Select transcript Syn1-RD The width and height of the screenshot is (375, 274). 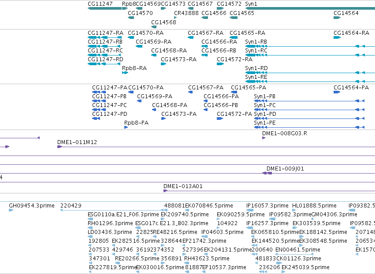(x=256, y=68)
